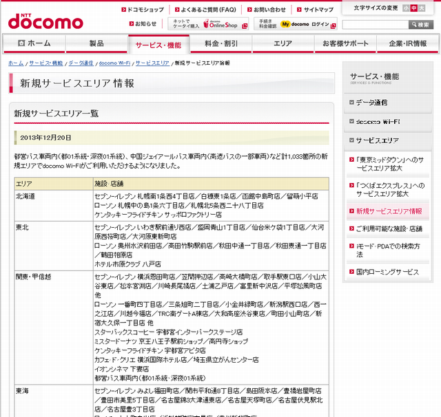Viewport: 441px width, 417px height.
Task: Click My docomo ログイン banner
Action: coord(296,24)
